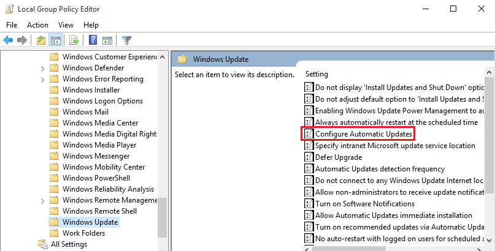Click the blue Help question mark icon

tap(93, 40)
